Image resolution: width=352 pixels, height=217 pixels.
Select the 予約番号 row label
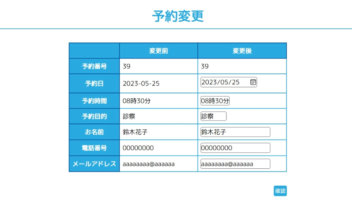pyautogui.click(x=94, y=66)
